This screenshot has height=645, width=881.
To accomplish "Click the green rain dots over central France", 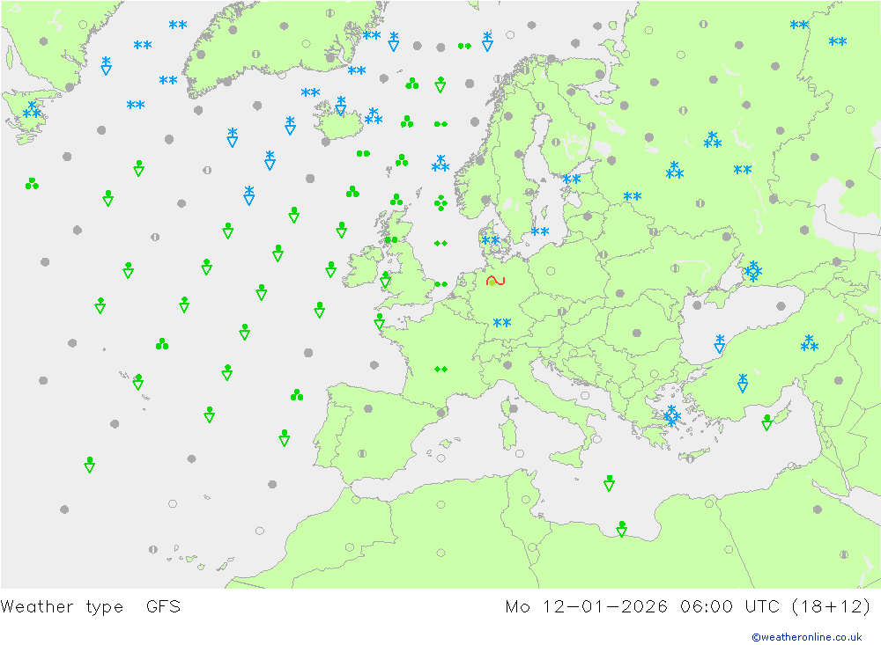I will click(x=441, y=369).
